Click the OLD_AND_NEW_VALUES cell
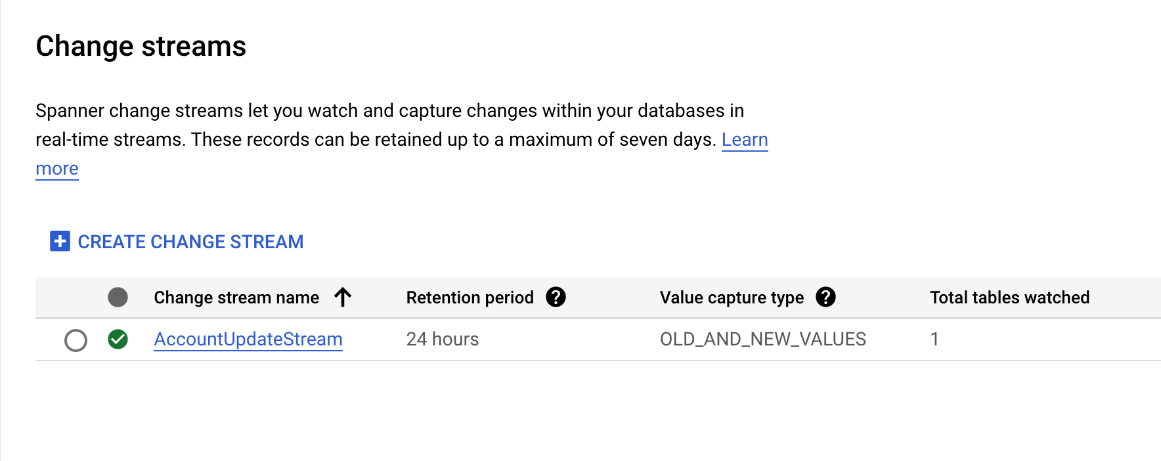This screenshot has height=461, width=1161. point(763,339)
